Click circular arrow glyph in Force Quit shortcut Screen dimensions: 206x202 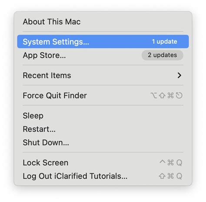(x=179, y=95)
